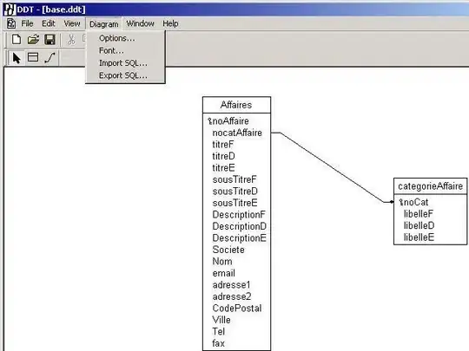Click the Tel field
Image resolution: width=469 pixels, height=351 pixels.
point(218,331)
